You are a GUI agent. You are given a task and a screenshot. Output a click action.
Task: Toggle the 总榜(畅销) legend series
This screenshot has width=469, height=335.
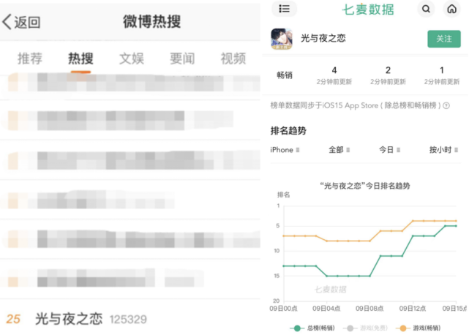coord(316,328)
